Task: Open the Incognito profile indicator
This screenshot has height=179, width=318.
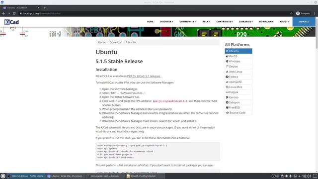Action: point(303,13)
